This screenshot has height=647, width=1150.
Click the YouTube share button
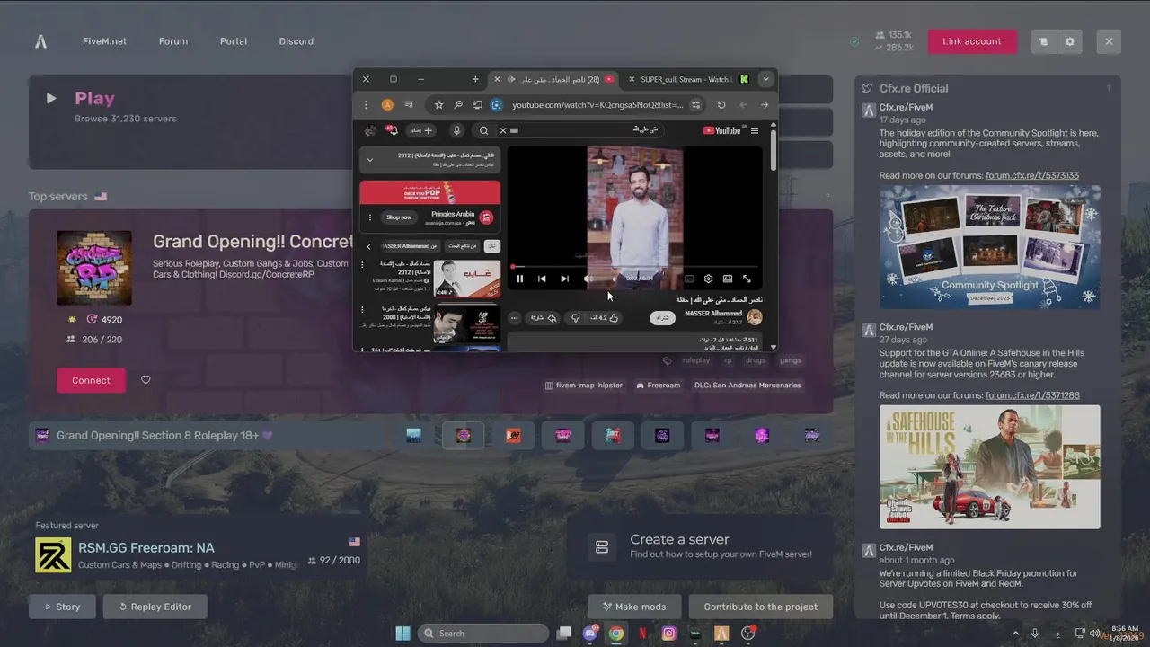pyautogui.click(x=544, y=318)
